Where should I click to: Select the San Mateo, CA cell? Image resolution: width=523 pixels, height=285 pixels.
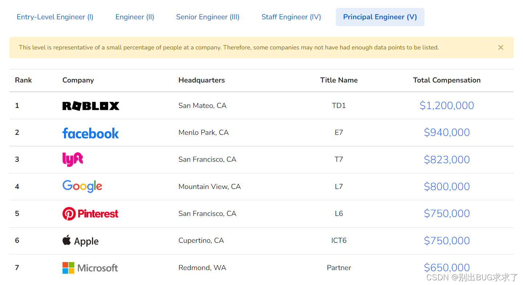[x=202, y=106]
